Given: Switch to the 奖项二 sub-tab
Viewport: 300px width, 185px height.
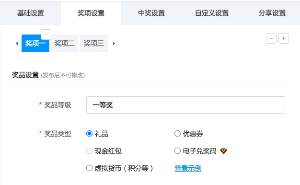Looking at the screenshot, I should pos(65,43).
